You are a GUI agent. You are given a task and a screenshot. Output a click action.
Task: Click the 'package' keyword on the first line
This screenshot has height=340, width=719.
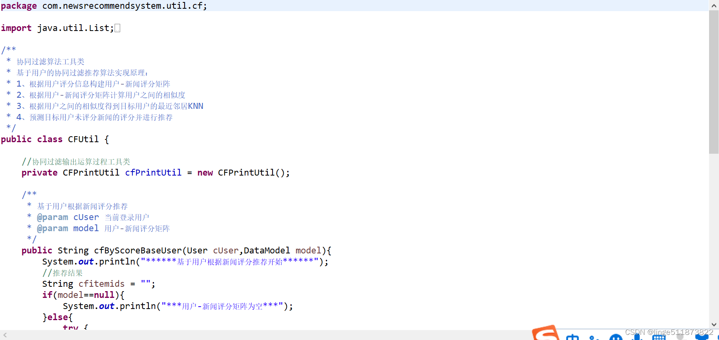tap(19, 6)
